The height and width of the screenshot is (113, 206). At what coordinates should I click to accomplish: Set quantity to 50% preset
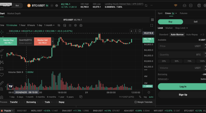tap(176, 61)
